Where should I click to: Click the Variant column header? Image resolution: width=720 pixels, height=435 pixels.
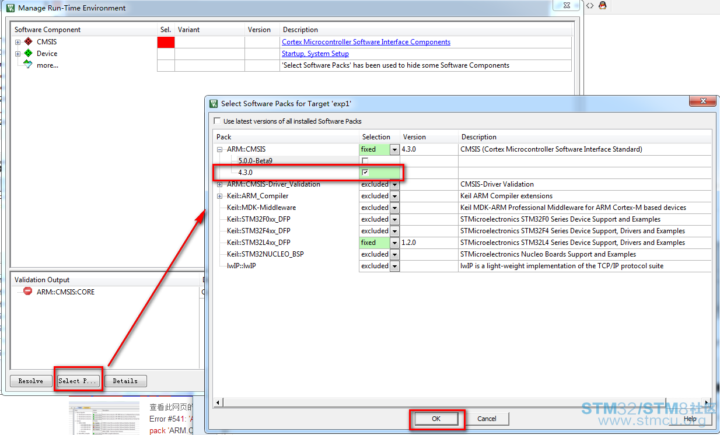(x=209, y=30)
